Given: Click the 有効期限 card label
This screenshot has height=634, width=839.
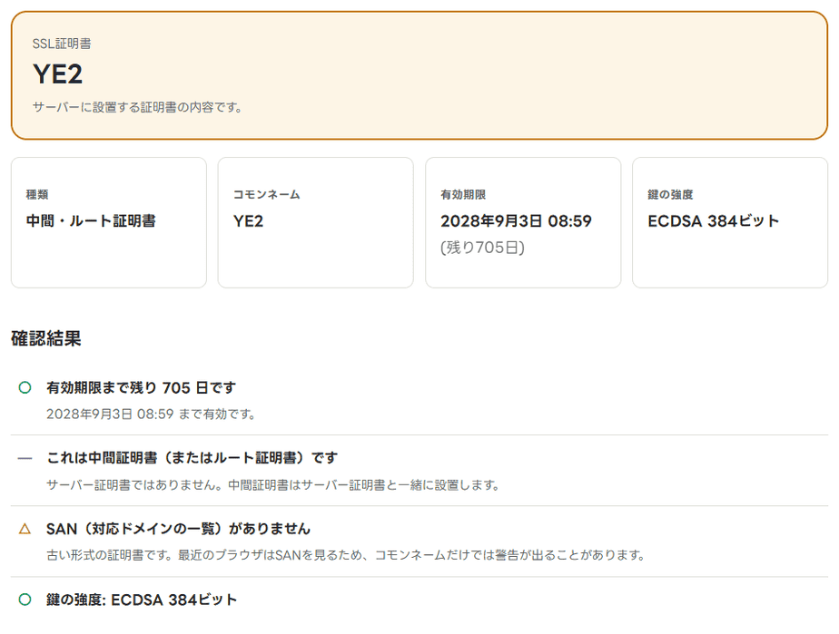Looking at the screenshot, I should [x=463, y=195].
